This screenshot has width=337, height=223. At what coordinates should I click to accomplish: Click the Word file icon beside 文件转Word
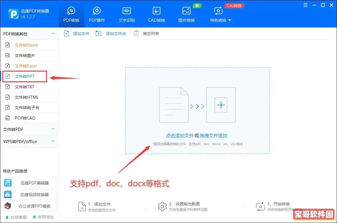point(8,45)
